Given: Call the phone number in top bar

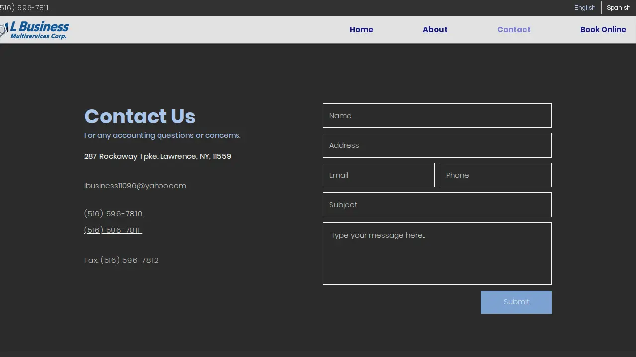Looking at the screenshot, I should (x=25, y=8).
